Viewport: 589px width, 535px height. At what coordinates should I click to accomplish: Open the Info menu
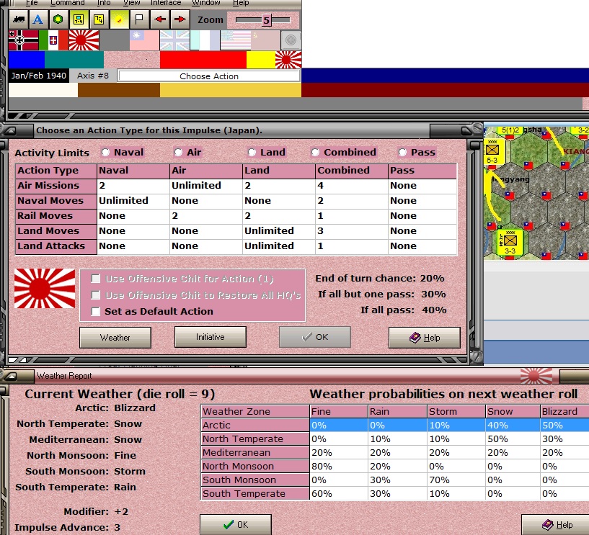pos(104,3)
